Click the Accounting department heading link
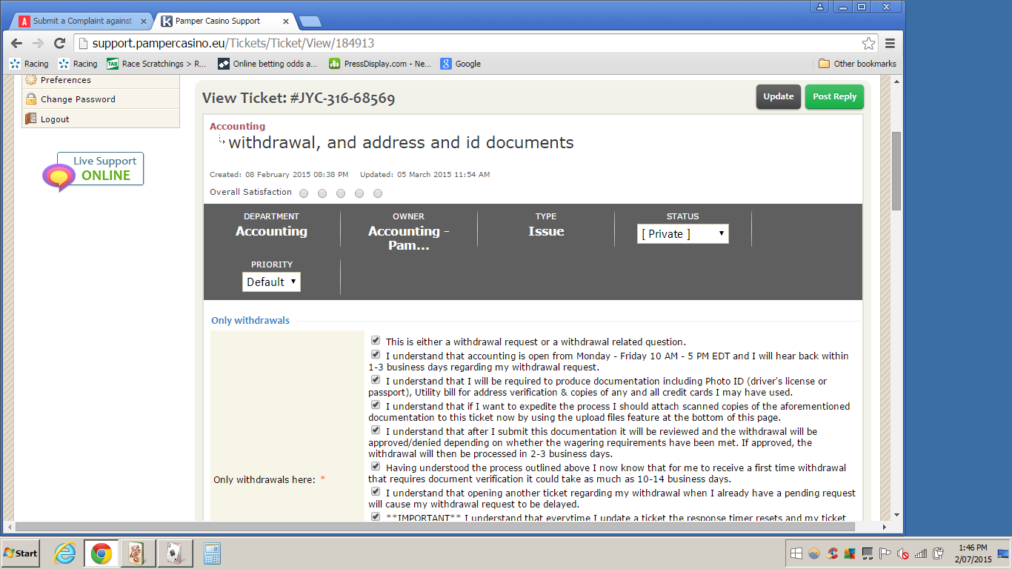Image resolution: width=1012 pixels, height=569 pixels. click(x=237, y=127)
